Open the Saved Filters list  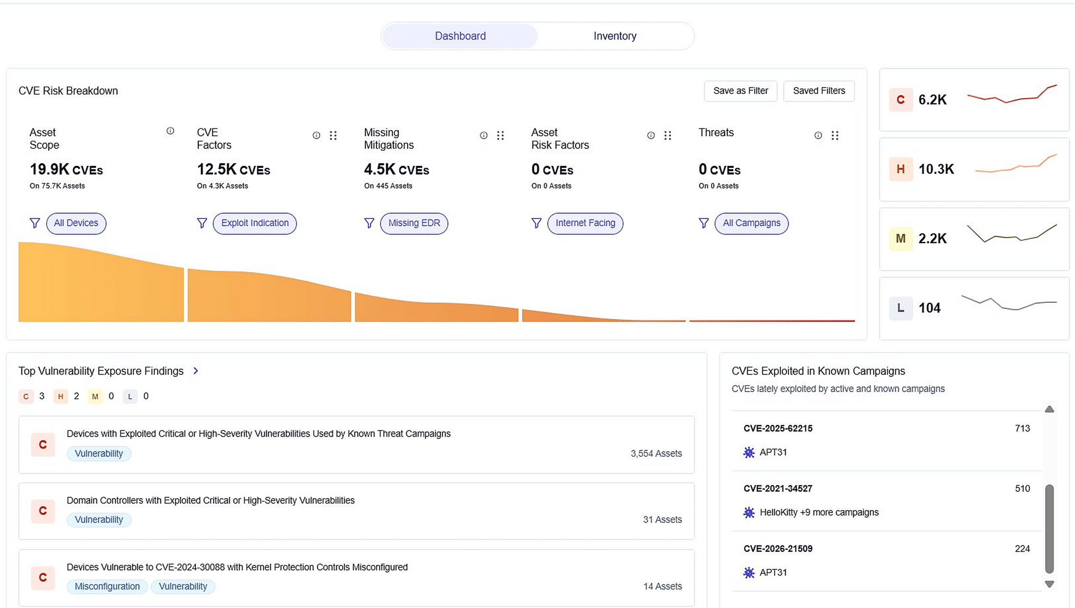click(x=818, y=91)
